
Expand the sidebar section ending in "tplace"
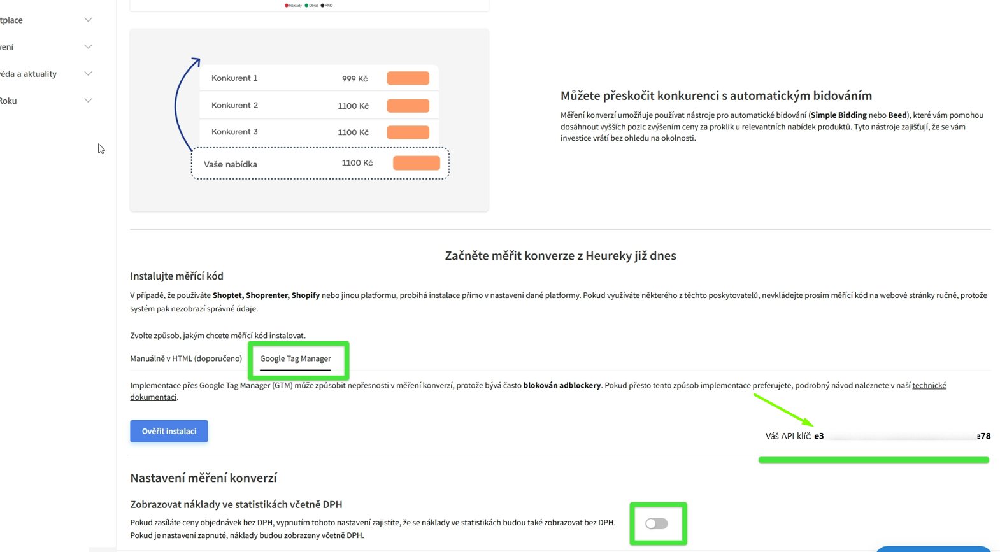point(88,20)
